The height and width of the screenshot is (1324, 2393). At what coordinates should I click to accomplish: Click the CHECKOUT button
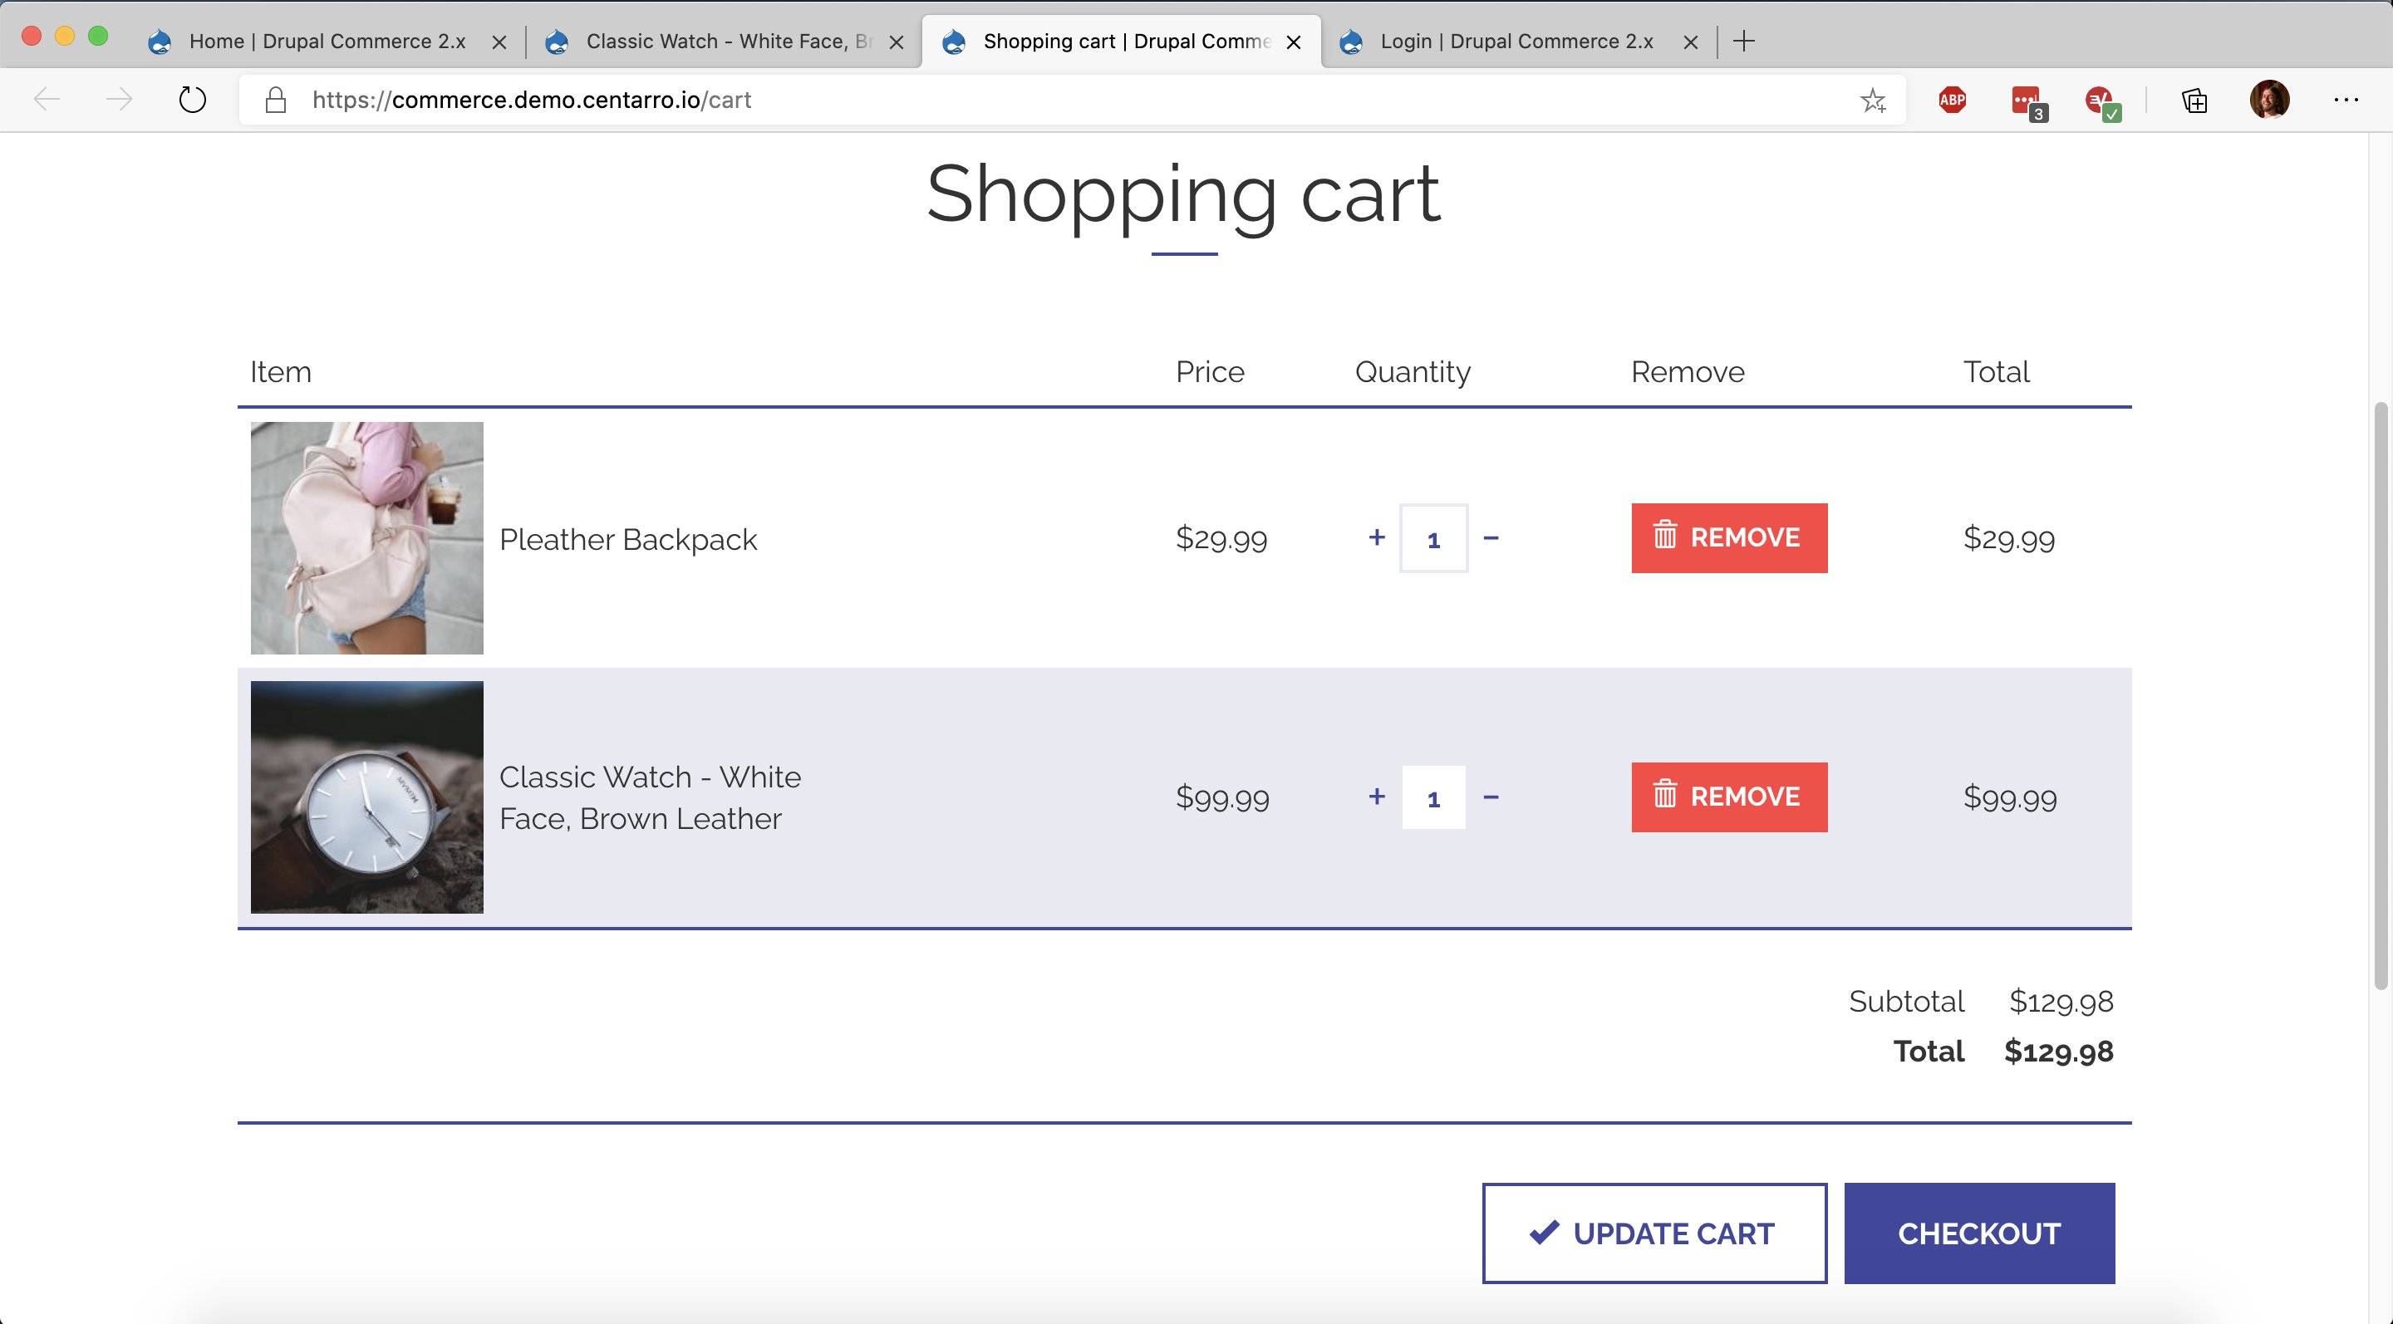tap(1979, 1233)
